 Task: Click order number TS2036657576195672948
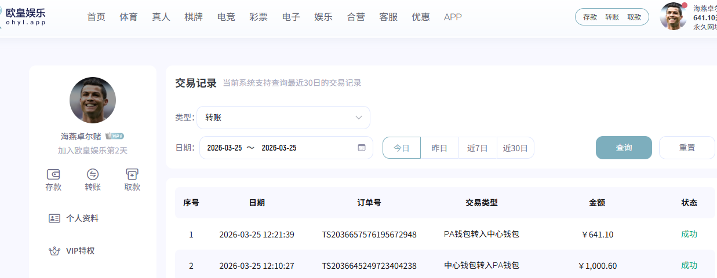click(369, 235)
